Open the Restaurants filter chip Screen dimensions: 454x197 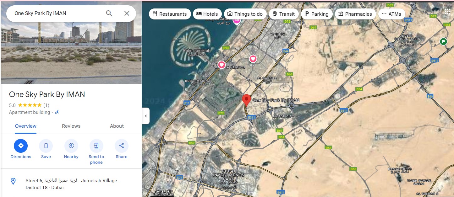click(170, 14)
